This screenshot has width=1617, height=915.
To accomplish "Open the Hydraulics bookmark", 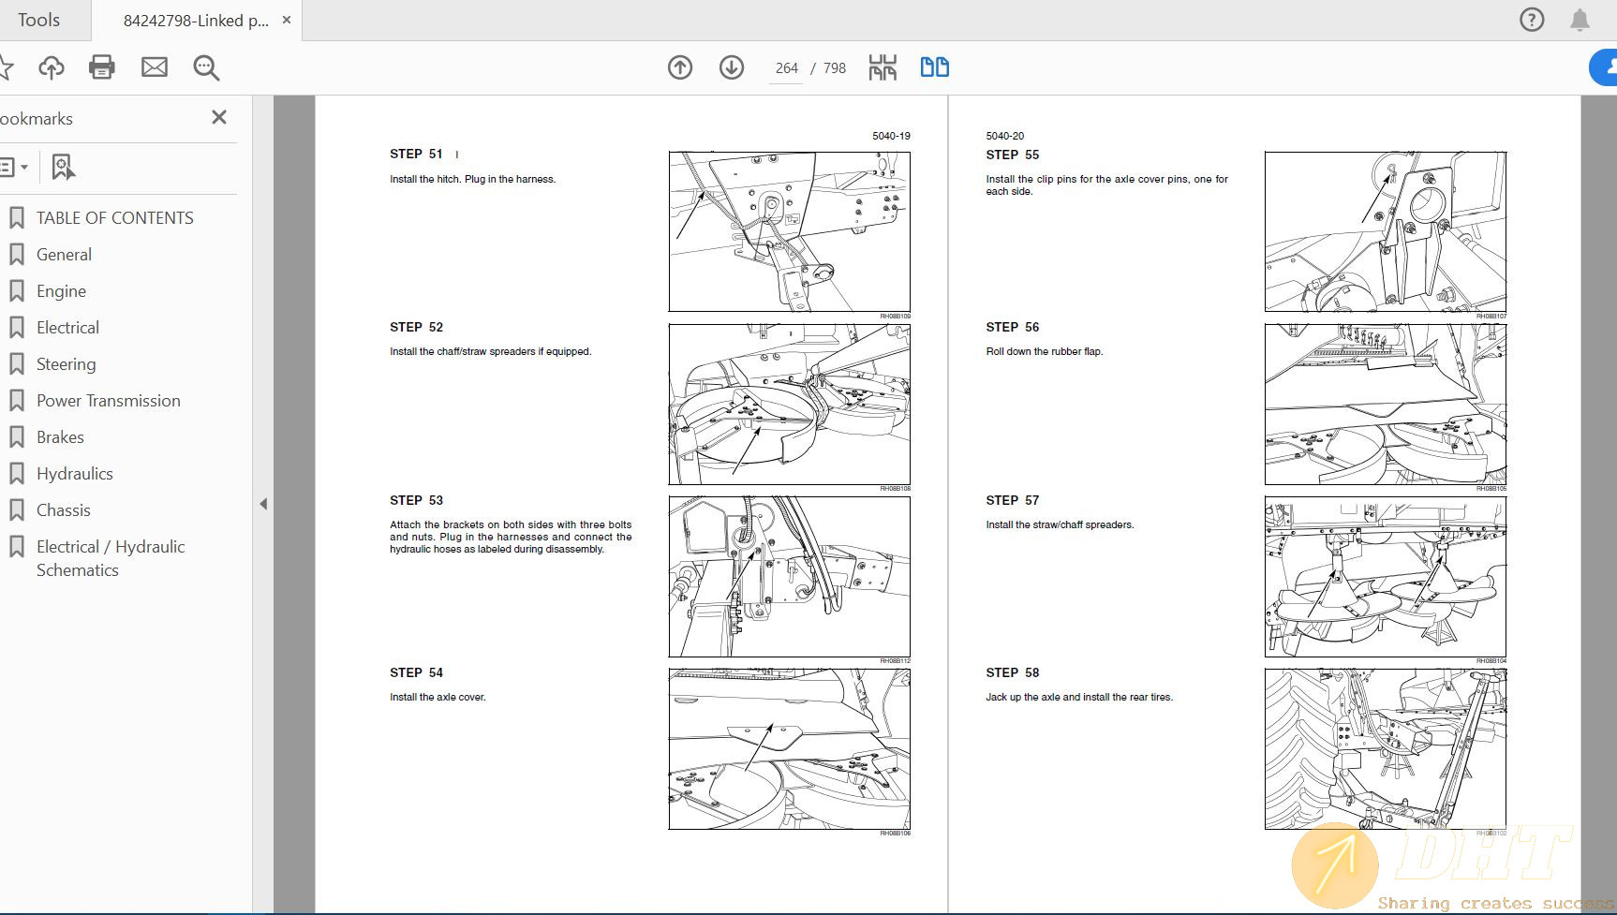I will point(74,474).
